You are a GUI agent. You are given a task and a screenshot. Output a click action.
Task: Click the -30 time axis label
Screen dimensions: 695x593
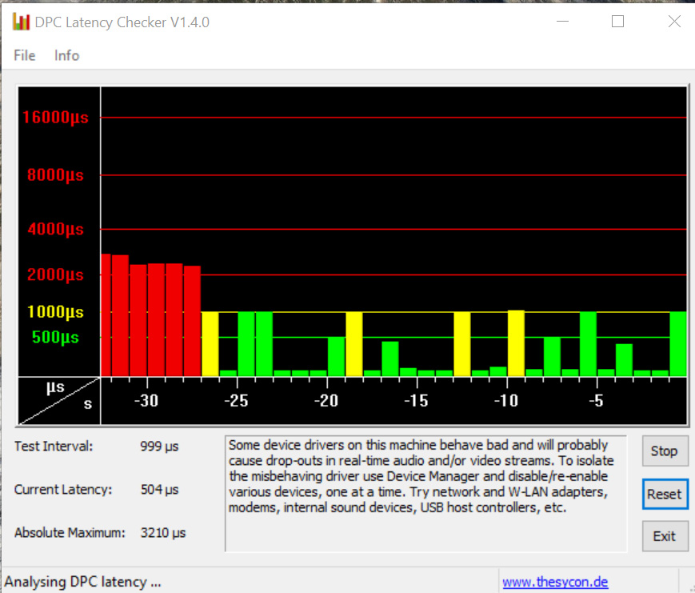[x=146, y=401]
